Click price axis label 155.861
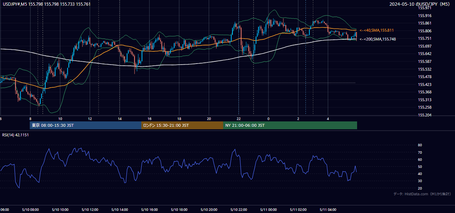Viewport: 455px width, 213px height. tap(425, 23)
